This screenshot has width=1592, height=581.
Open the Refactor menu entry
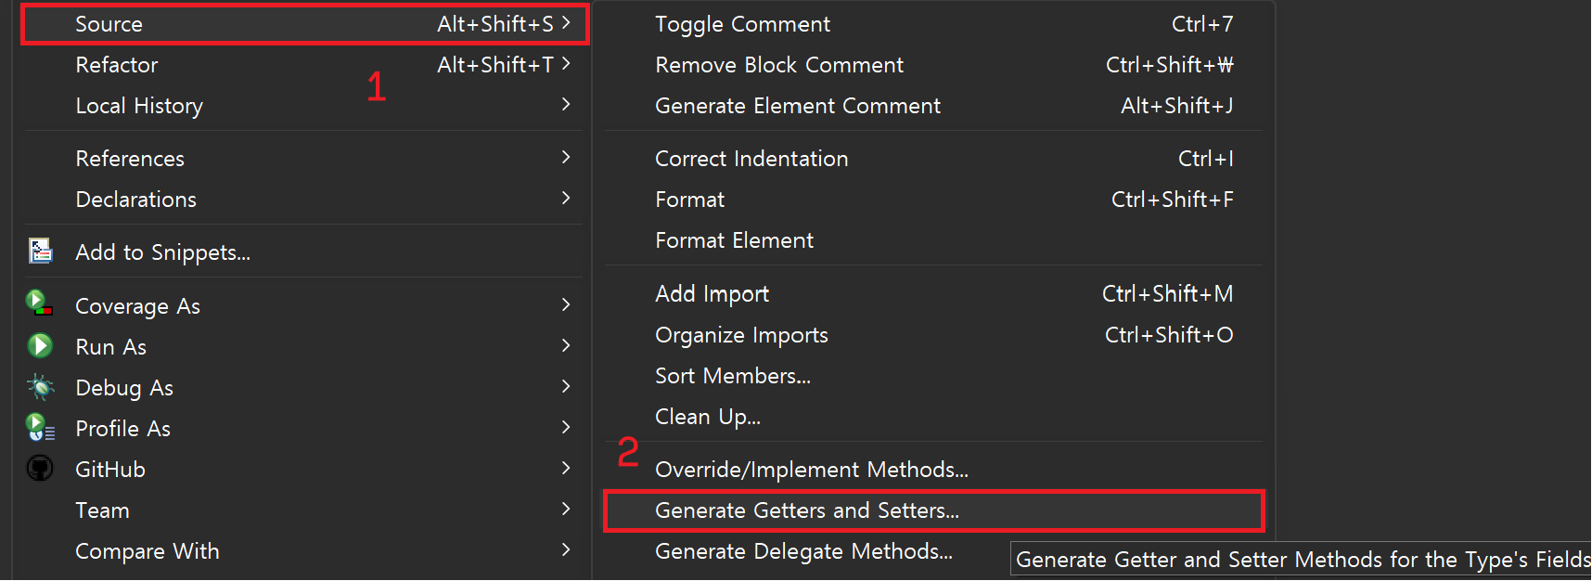[304, 65]
